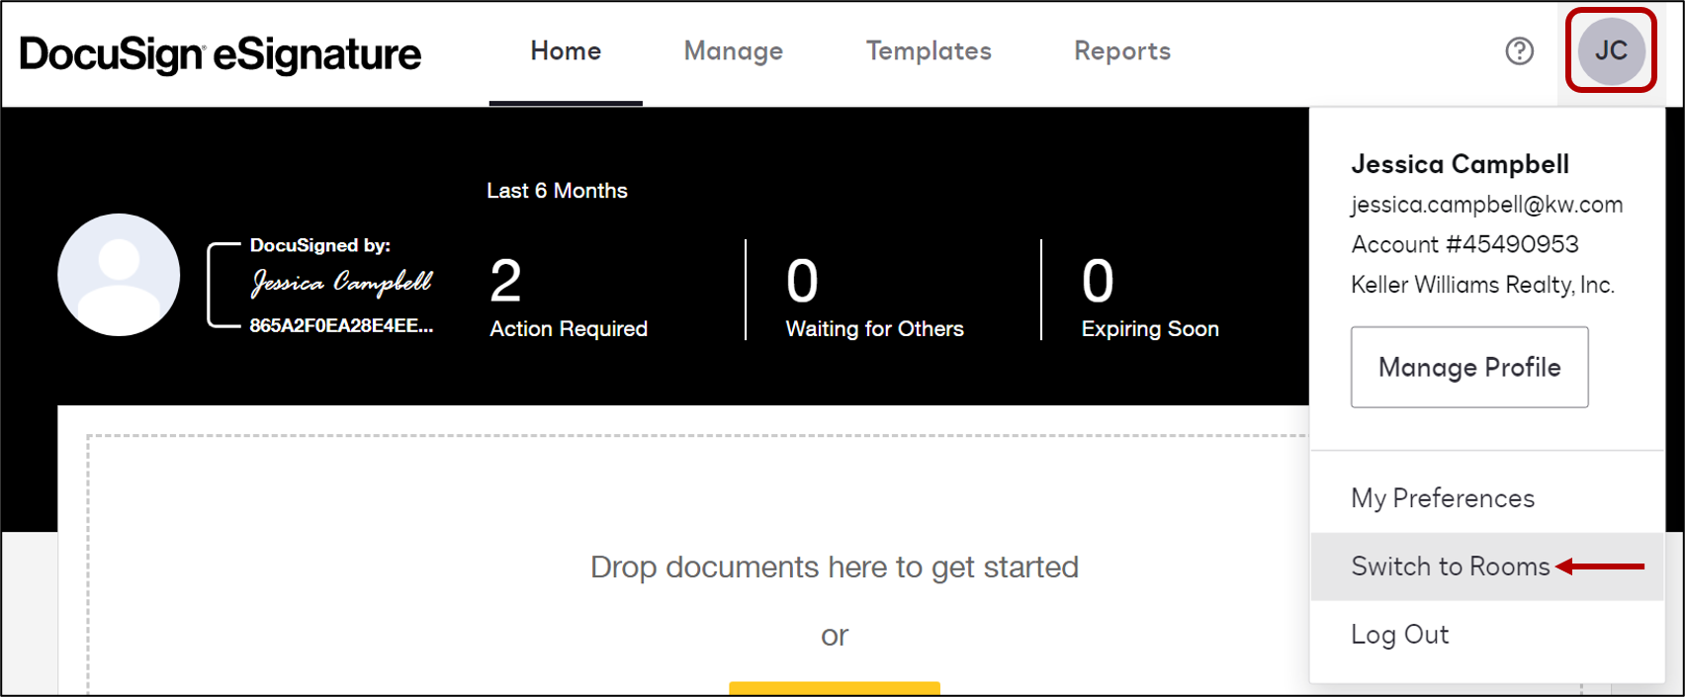
Task: Click the Account #45490953 text
Action: [1464, 244]
